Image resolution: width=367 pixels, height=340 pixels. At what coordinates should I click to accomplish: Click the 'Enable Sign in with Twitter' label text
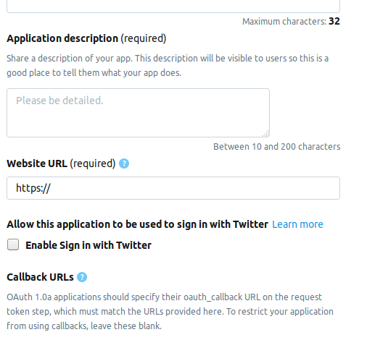(x=88, y=245)
